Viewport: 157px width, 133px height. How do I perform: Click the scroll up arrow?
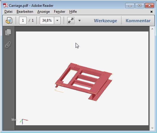point(152,29)
